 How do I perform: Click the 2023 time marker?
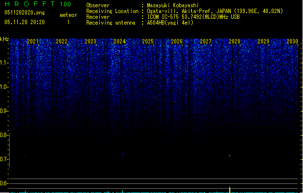(91, 41)
